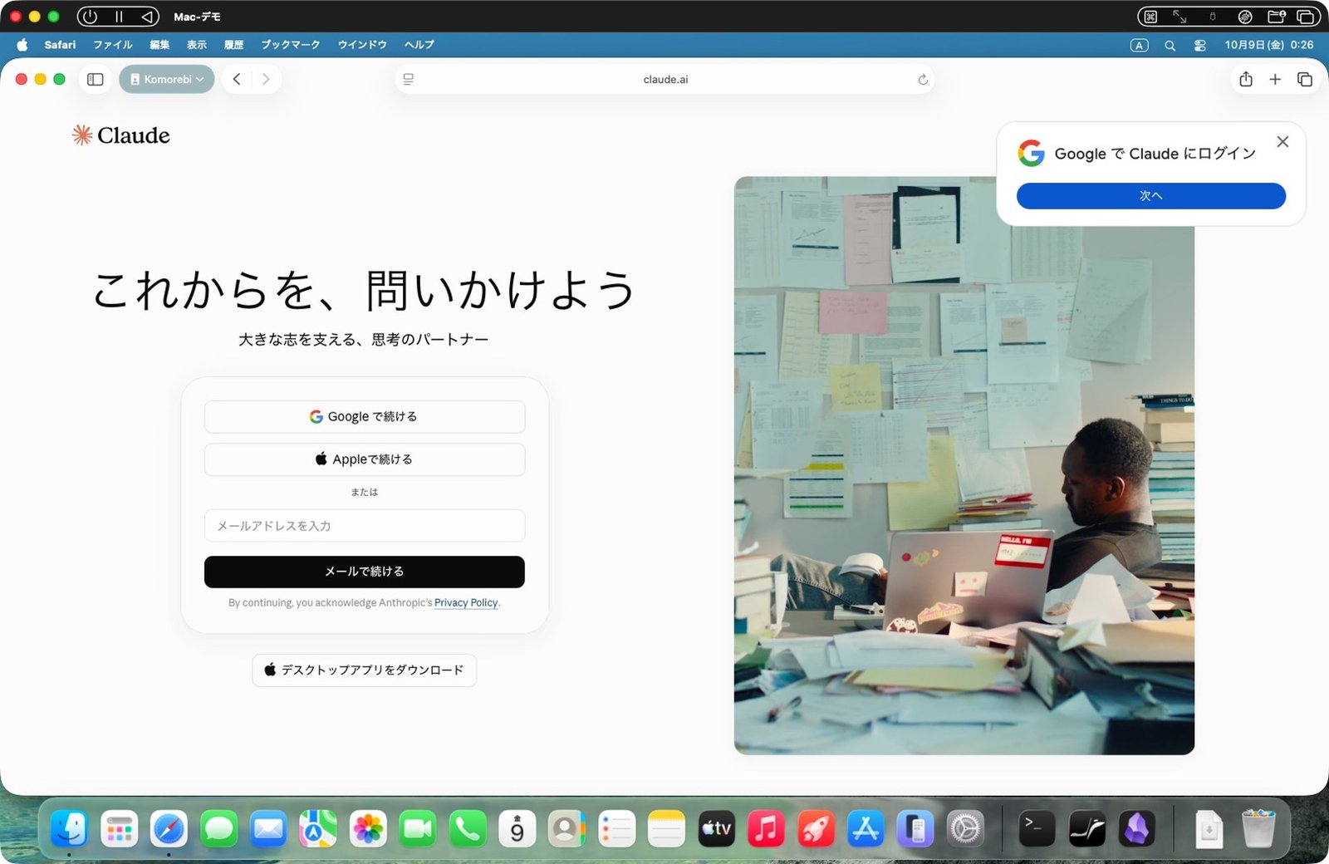The height and width of the screenshot is (864, 1329).
Task: Toggle the Safari sidebar panel icon
Action: (96, 80)
